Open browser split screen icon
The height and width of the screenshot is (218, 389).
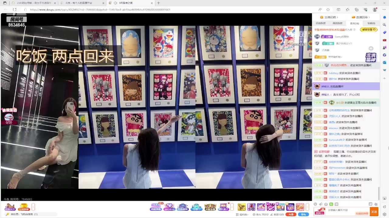point(339,10)
